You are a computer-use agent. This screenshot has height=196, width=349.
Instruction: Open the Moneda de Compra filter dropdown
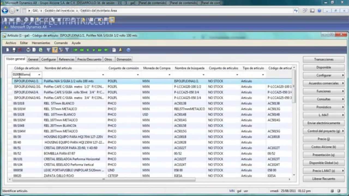click(x=169, y=75)
